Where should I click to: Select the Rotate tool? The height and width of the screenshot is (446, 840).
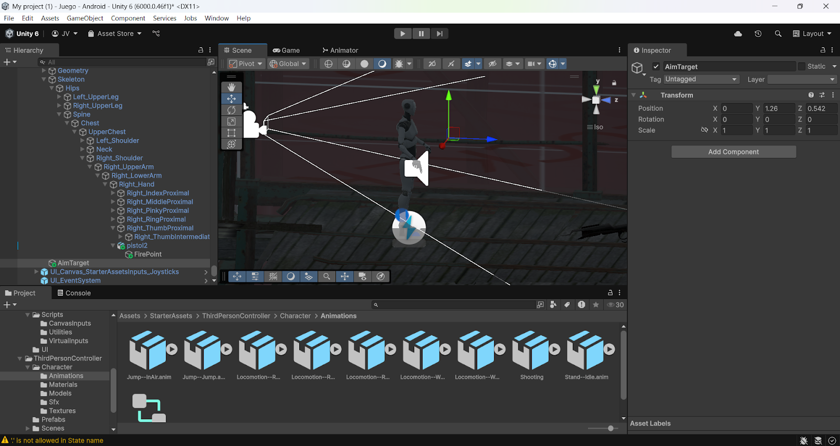(232, 110)
